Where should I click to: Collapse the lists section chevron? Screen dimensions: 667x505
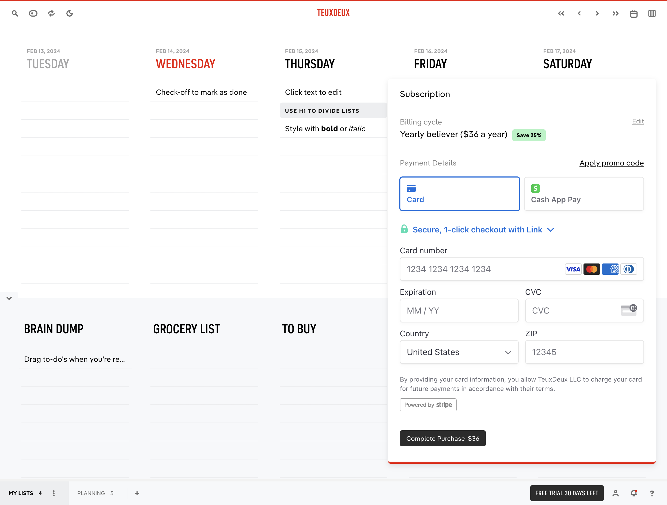click(9, 298)
